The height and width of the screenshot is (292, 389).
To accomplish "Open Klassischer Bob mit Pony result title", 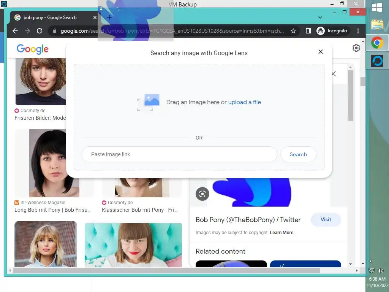I will coord(139,210).
